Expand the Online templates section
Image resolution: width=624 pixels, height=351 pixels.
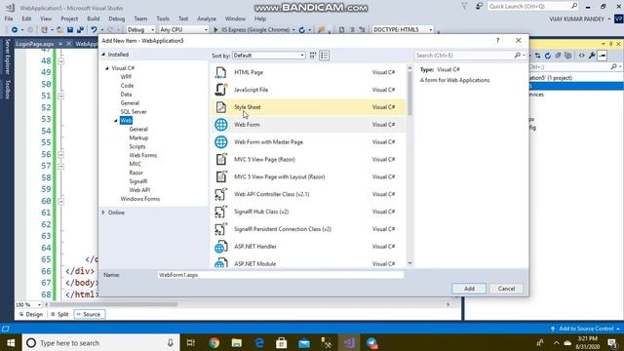click(103, 213)
